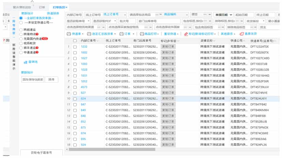Tick the checkbox for order 1232

[75, 47]
